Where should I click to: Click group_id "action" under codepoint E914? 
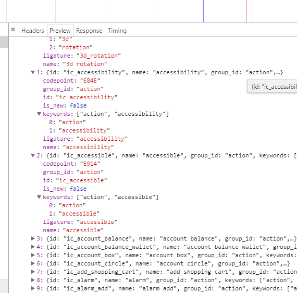click(x=73, y=172)
